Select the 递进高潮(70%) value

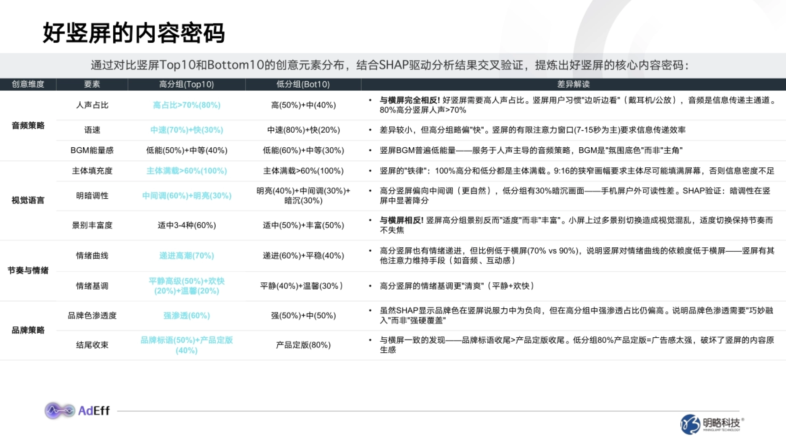[x=187, y=255]
